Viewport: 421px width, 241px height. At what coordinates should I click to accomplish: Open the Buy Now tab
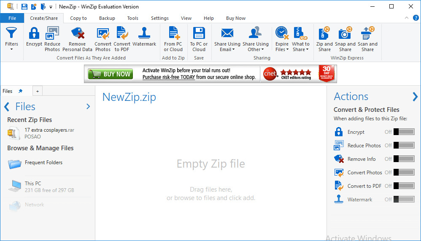tap(236, 18)
